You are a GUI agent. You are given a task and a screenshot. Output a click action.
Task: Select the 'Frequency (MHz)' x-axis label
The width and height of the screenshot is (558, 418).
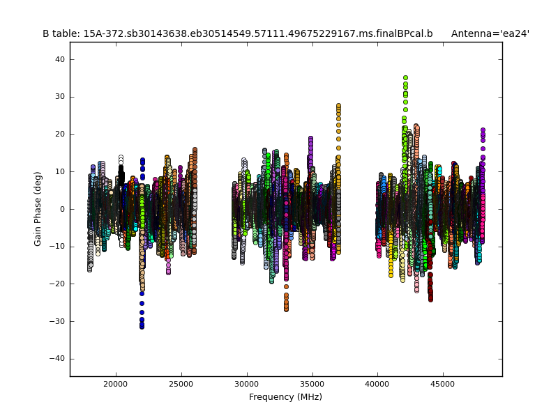click(285, 397)
